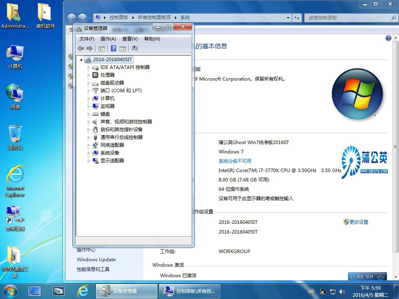This screenshot has width=399, height=299.
Task: Click the scan for hardware changes icon
Action: (x=135, y=48)
